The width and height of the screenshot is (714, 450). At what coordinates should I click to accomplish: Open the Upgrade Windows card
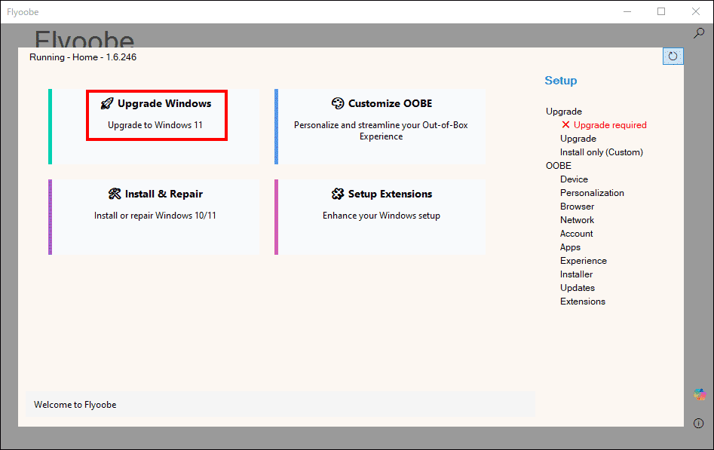[154, 127]
